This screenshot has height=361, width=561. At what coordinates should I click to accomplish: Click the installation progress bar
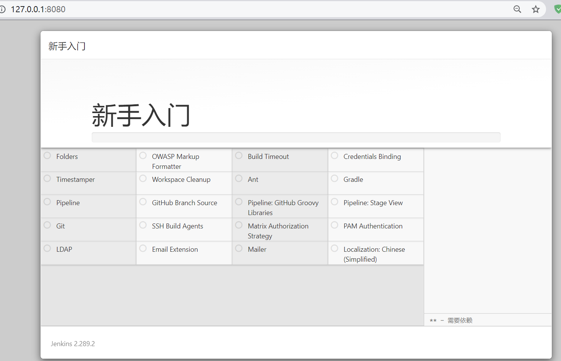click(x=296, y=137)
